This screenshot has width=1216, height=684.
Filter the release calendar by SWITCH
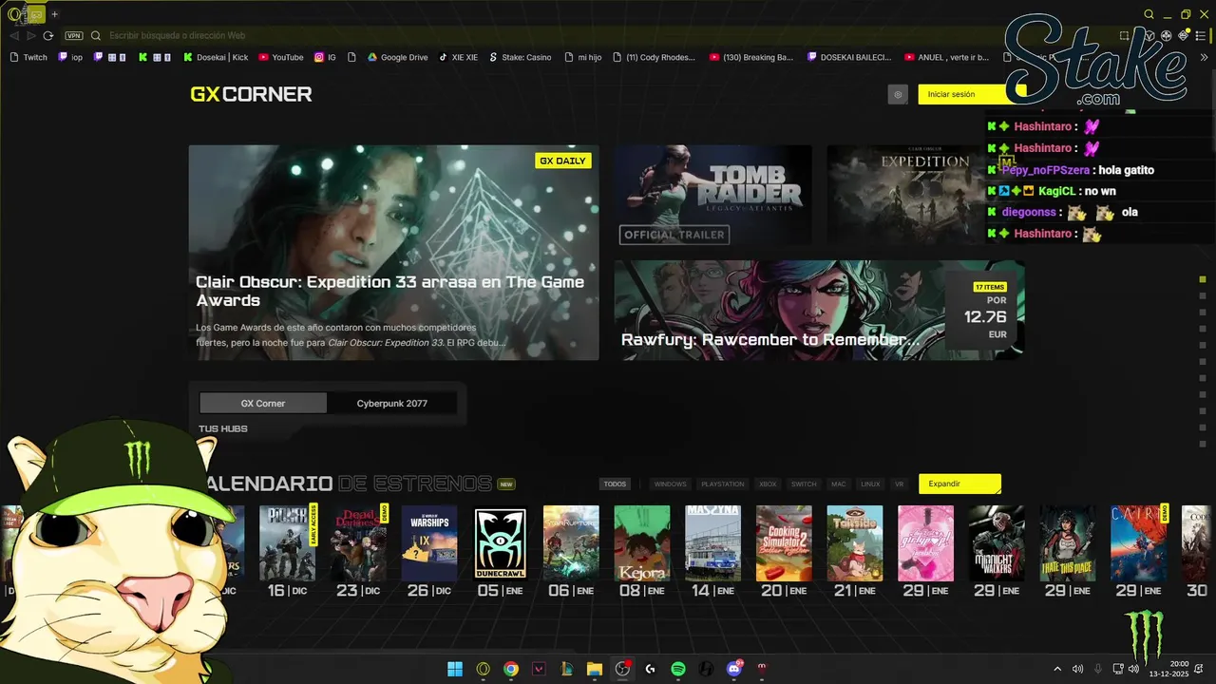click(x=804, y=484)
